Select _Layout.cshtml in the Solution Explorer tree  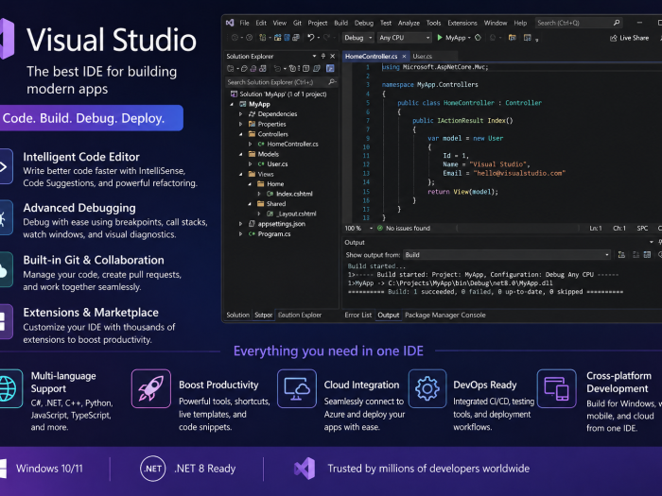click(295, 214)
